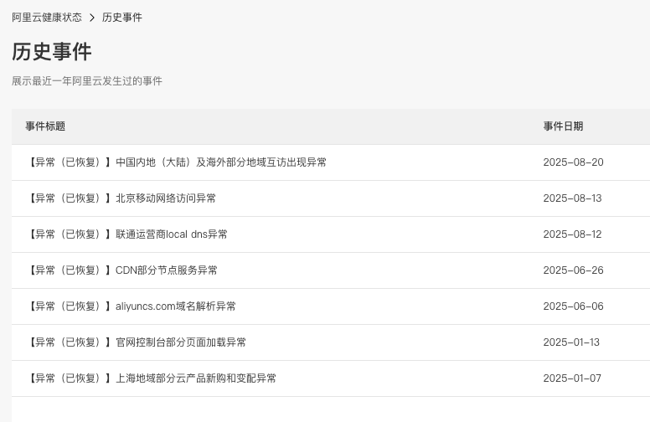Click the 2025-06-06 date cell
The width and height of the screenshot is (650, 422).
573,306
